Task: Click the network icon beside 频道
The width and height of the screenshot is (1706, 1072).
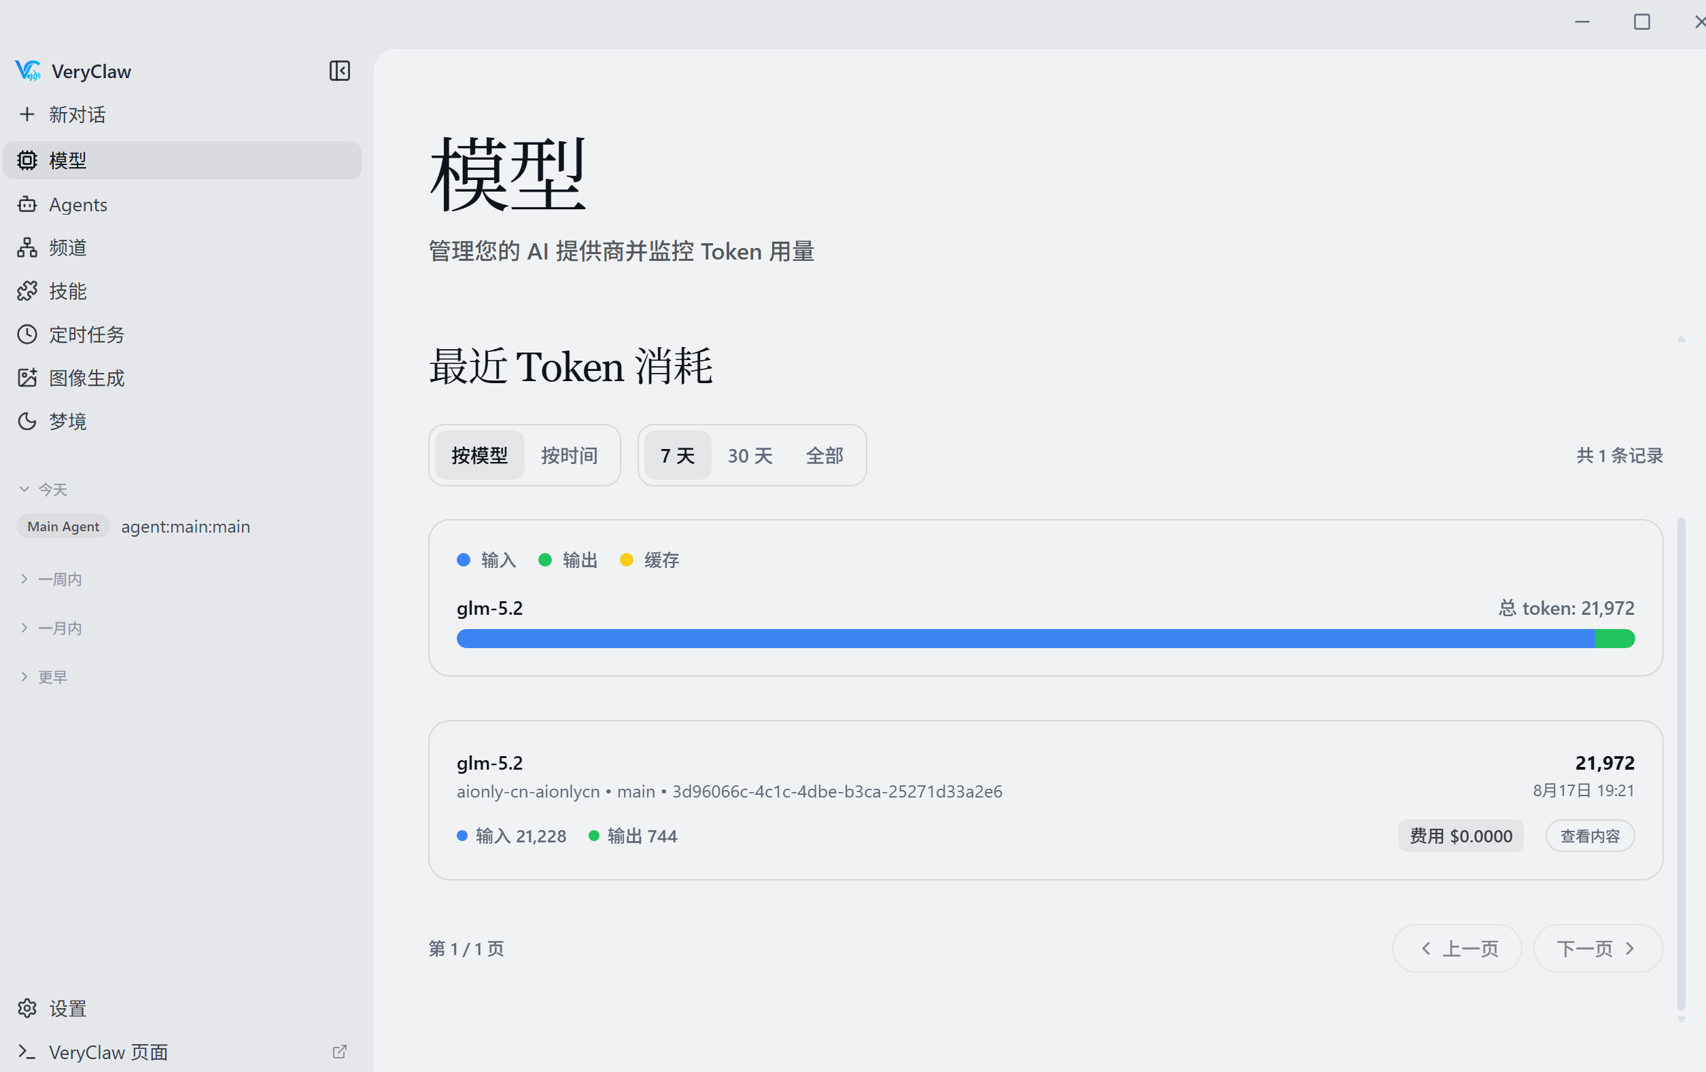Action: click(27, 248)
